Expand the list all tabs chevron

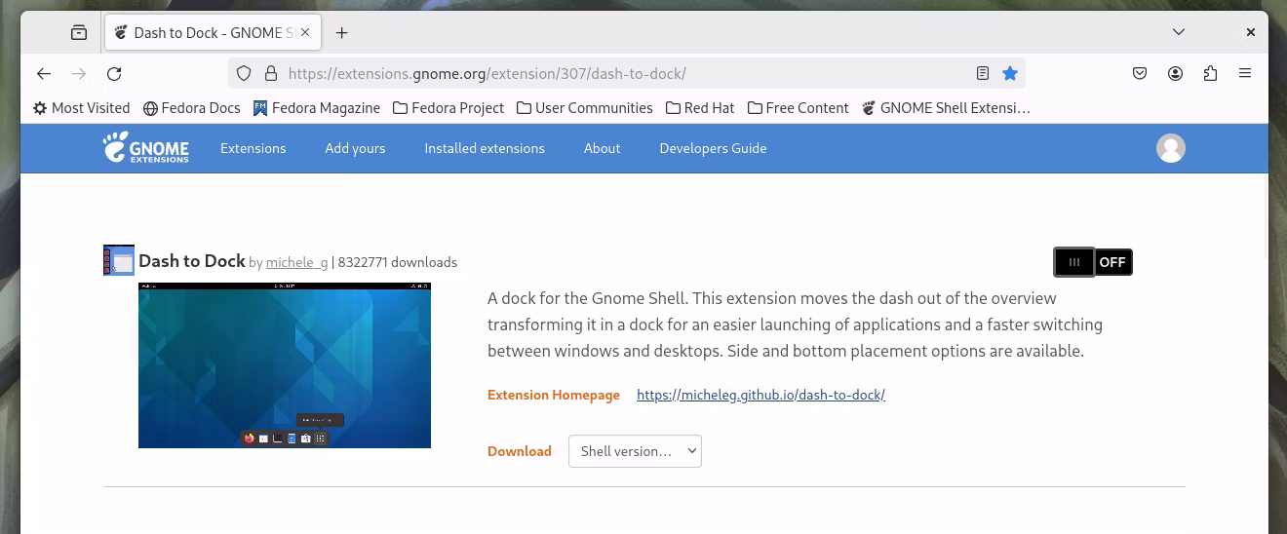click(1179, 32)
